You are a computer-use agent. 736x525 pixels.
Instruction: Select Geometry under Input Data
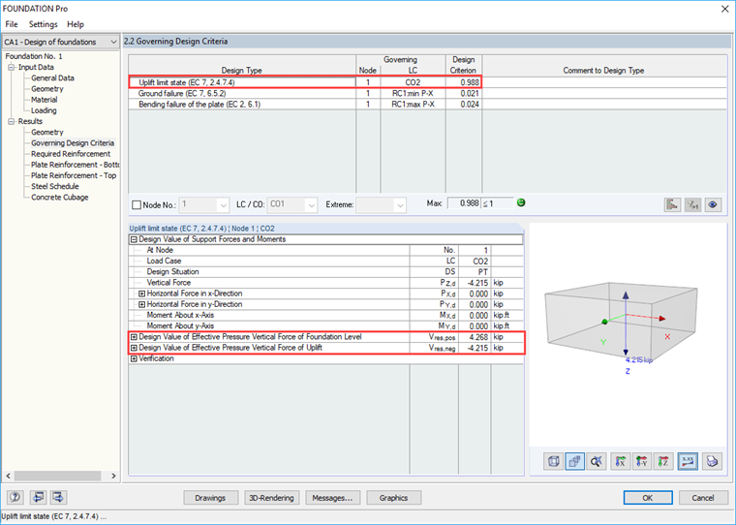coord(46,89)
